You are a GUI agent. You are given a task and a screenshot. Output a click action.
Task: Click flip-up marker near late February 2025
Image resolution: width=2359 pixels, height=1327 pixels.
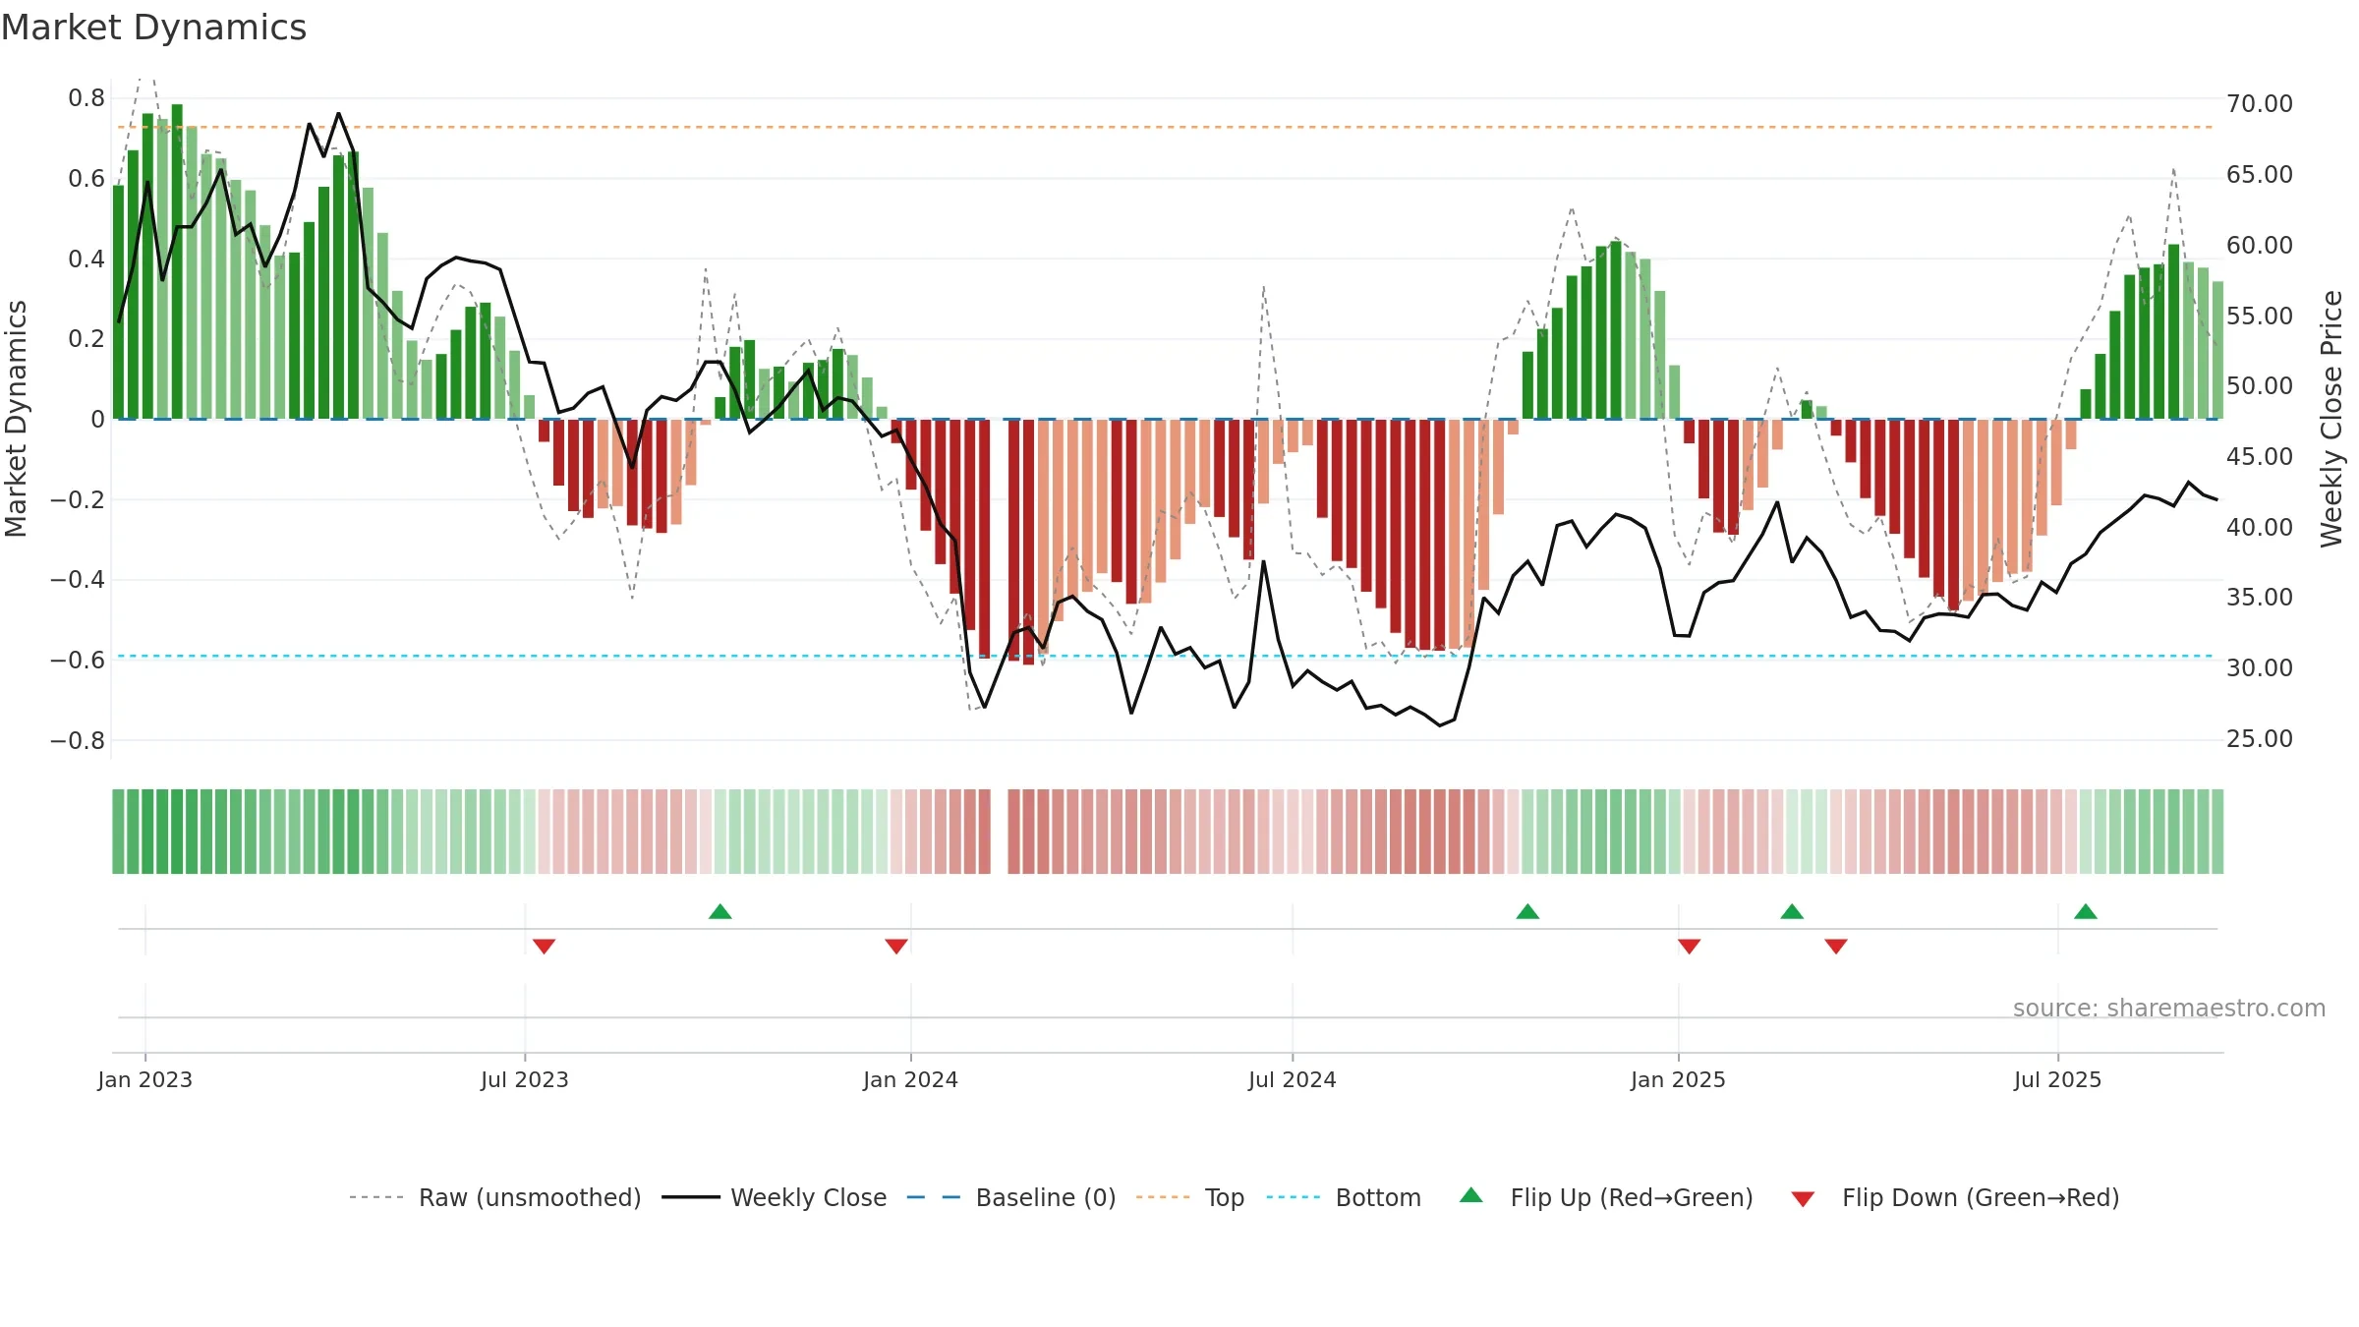coord(1792,911)
